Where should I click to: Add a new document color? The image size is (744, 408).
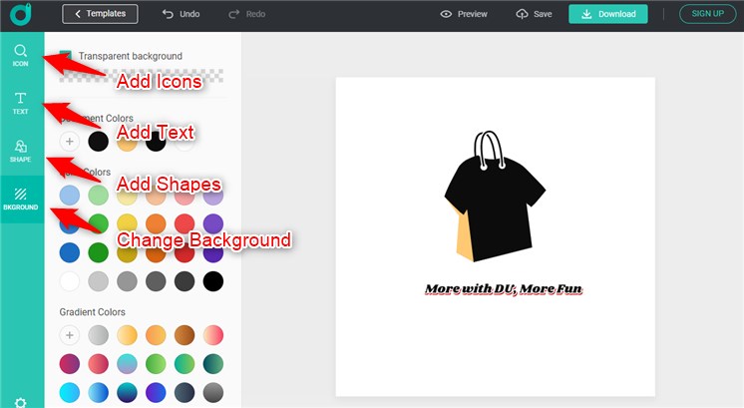click(x=70, y=142)
